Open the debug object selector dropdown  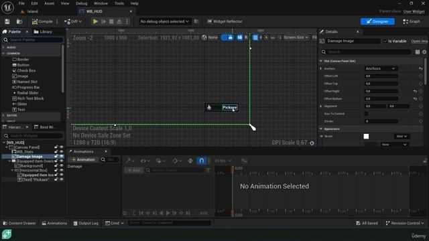click(164, 21)
